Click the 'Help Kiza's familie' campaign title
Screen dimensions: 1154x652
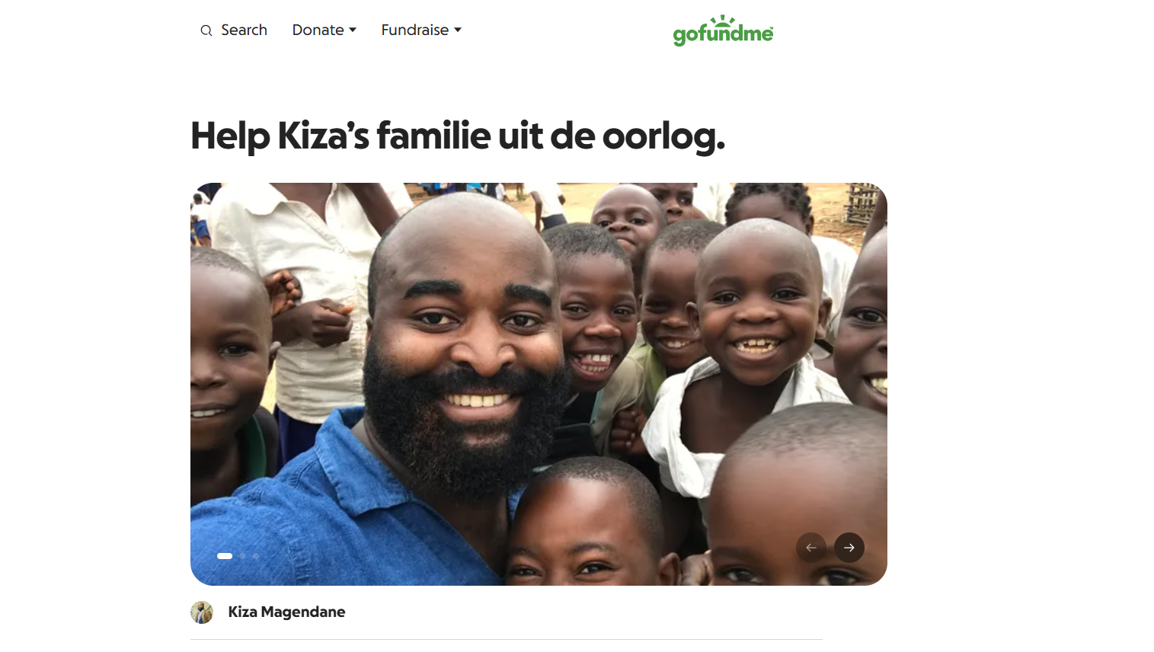pyautogui.click(x=458, y=136)
